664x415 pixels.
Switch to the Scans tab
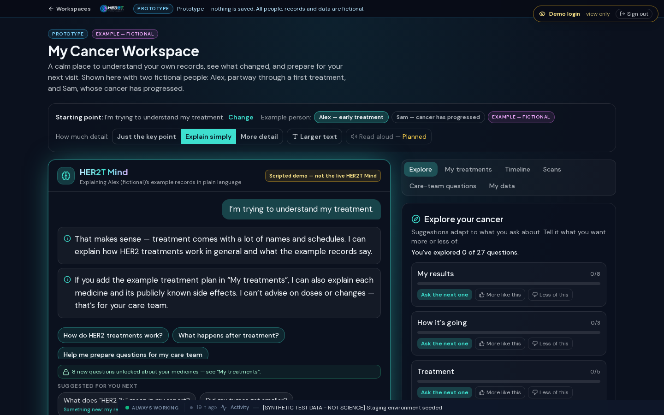552,169
